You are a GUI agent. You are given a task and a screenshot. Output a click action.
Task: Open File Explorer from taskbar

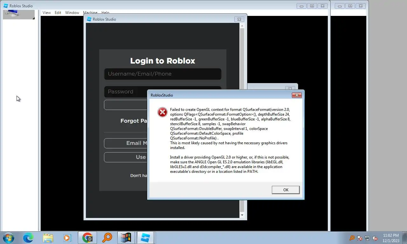tap(48, 238)
